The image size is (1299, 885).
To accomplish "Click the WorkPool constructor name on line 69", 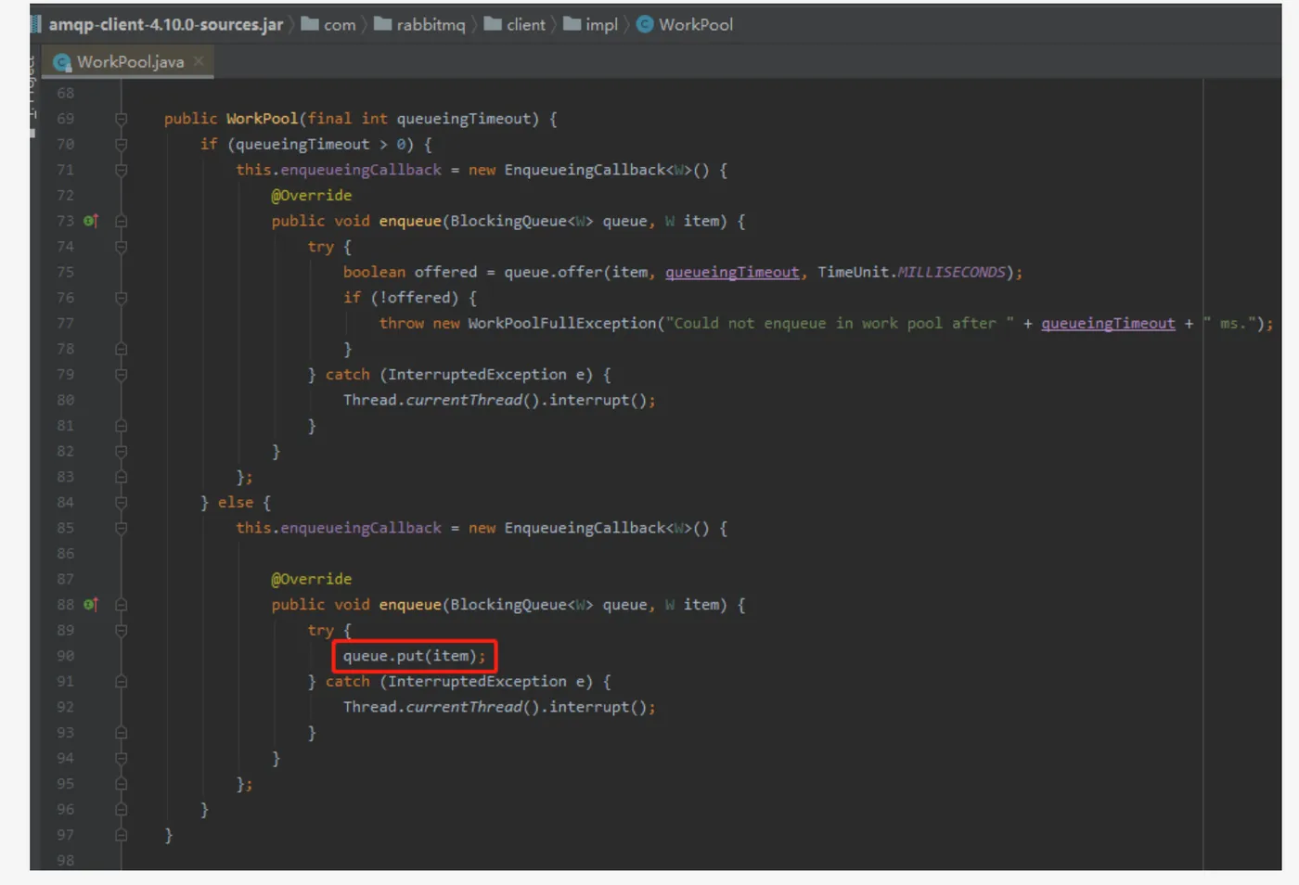I will 262,119.
